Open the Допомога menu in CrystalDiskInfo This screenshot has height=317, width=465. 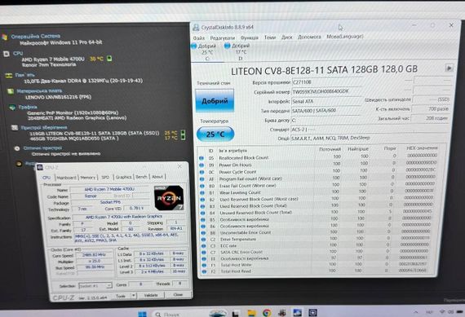pos(309,37)
